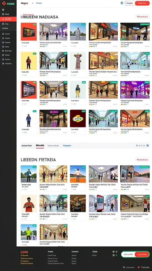The image size is (152, 271).
Task: Open the card of man in blue shirt on white
Action: 28,122
